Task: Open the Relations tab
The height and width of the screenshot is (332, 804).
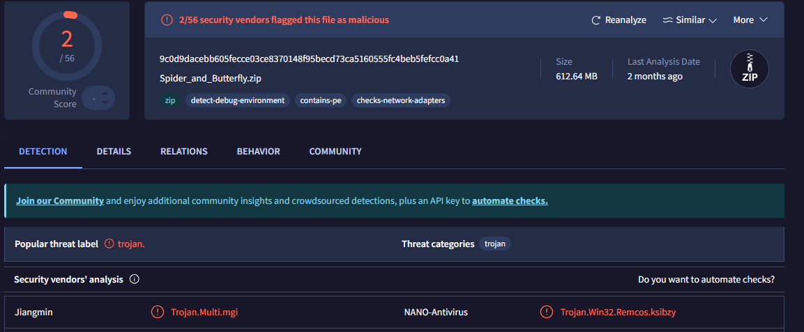Action: click(x=183, y=151)
